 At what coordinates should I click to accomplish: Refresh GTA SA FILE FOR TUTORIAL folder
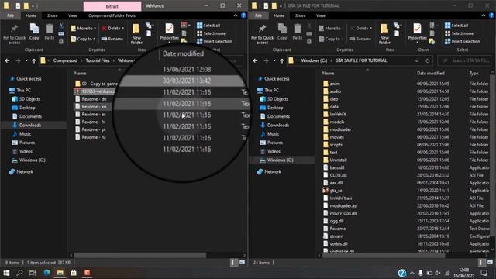[427, 60]
